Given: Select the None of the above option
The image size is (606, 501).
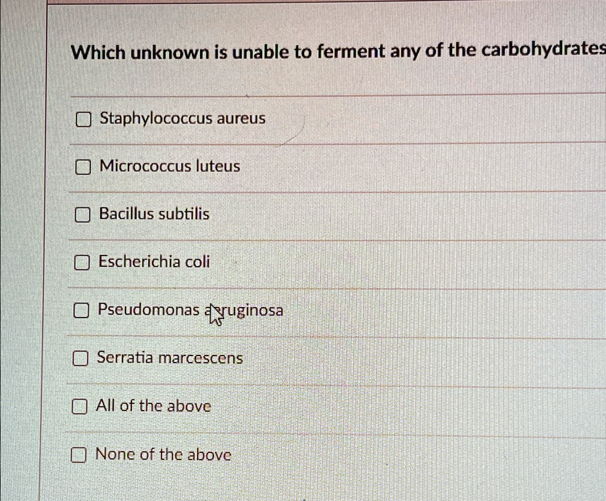Looking at the screenshot, I should (163, 454).
